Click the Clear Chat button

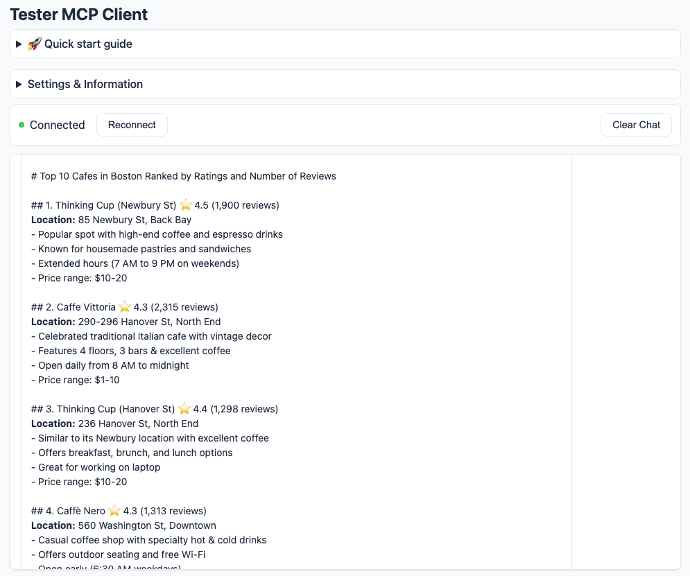[635, 125]
